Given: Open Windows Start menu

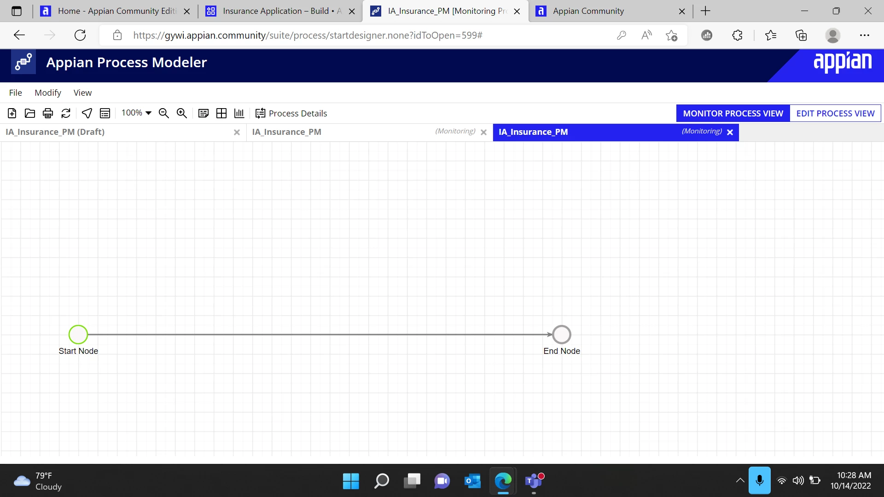Looking at the screenshot, I should [351, 481].
